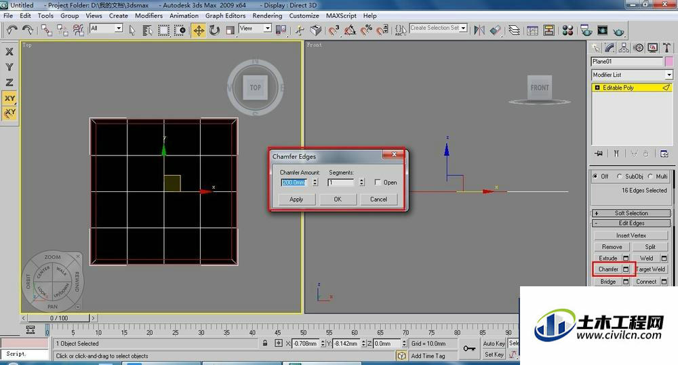Select the SubObj radio button
The image size is (678, 365).
tap(619, 176)
